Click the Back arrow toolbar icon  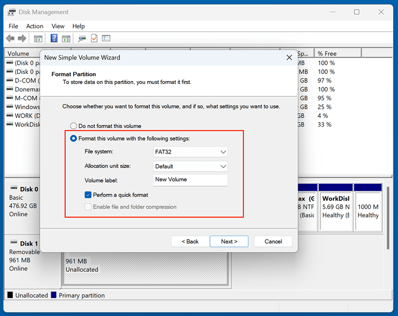click(x=10, y=39)
